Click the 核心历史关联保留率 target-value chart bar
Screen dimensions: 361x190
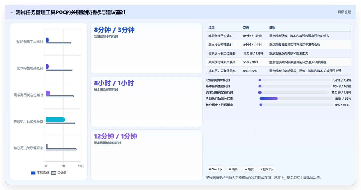(x=61, y=149)
